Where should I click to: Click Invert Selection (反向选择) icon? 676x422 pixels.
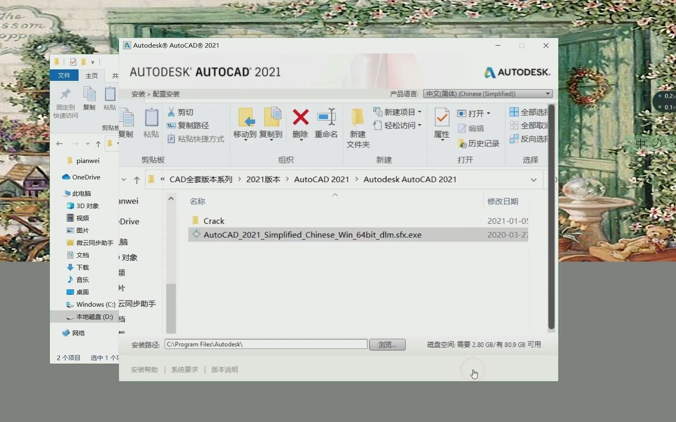tap(514, 139)
